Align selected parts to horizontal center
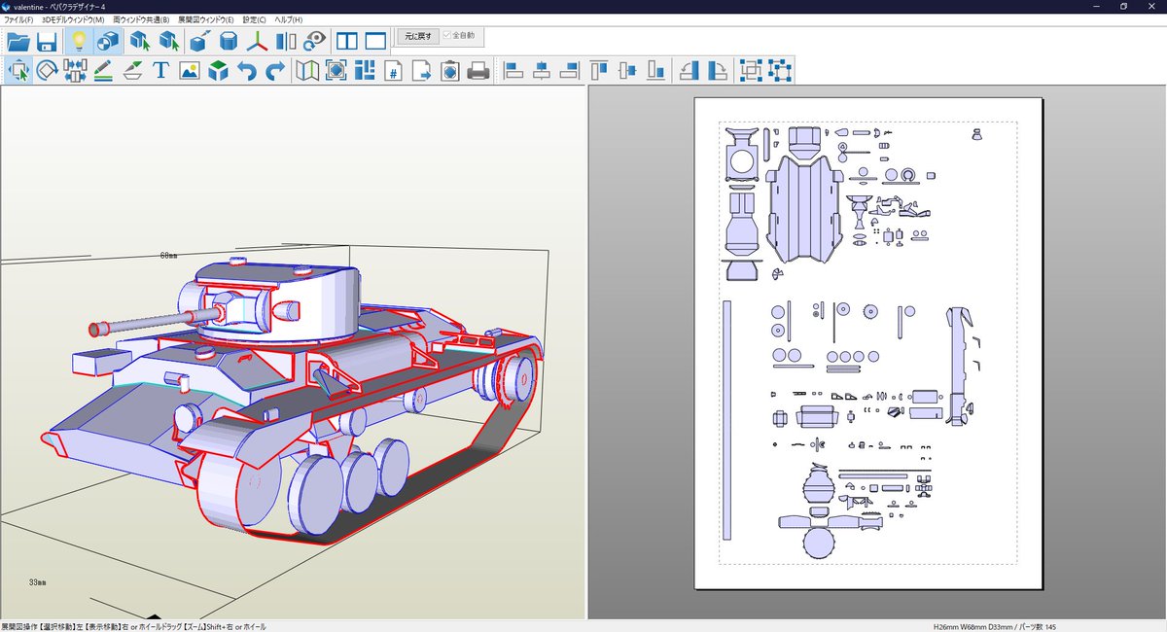 tap(542, 71)
